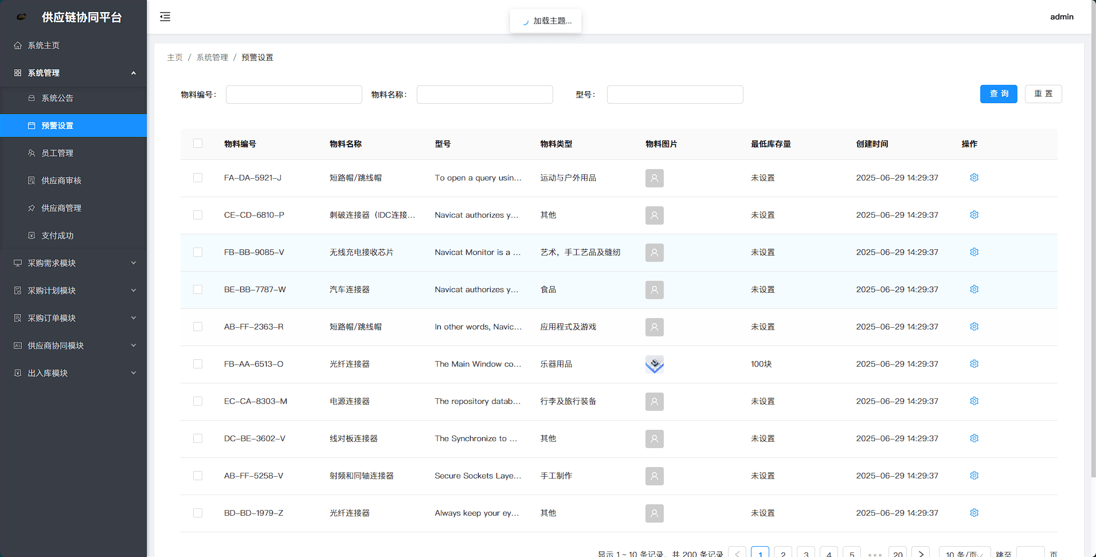Click the 物料编号 input field
The height and width of the screenshot is (557, 1096).
coord(293,95)
